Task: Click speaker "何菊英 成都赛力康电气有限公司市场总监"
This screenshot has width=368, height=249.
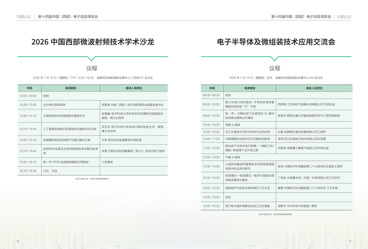Action: (x=303, y=148)
